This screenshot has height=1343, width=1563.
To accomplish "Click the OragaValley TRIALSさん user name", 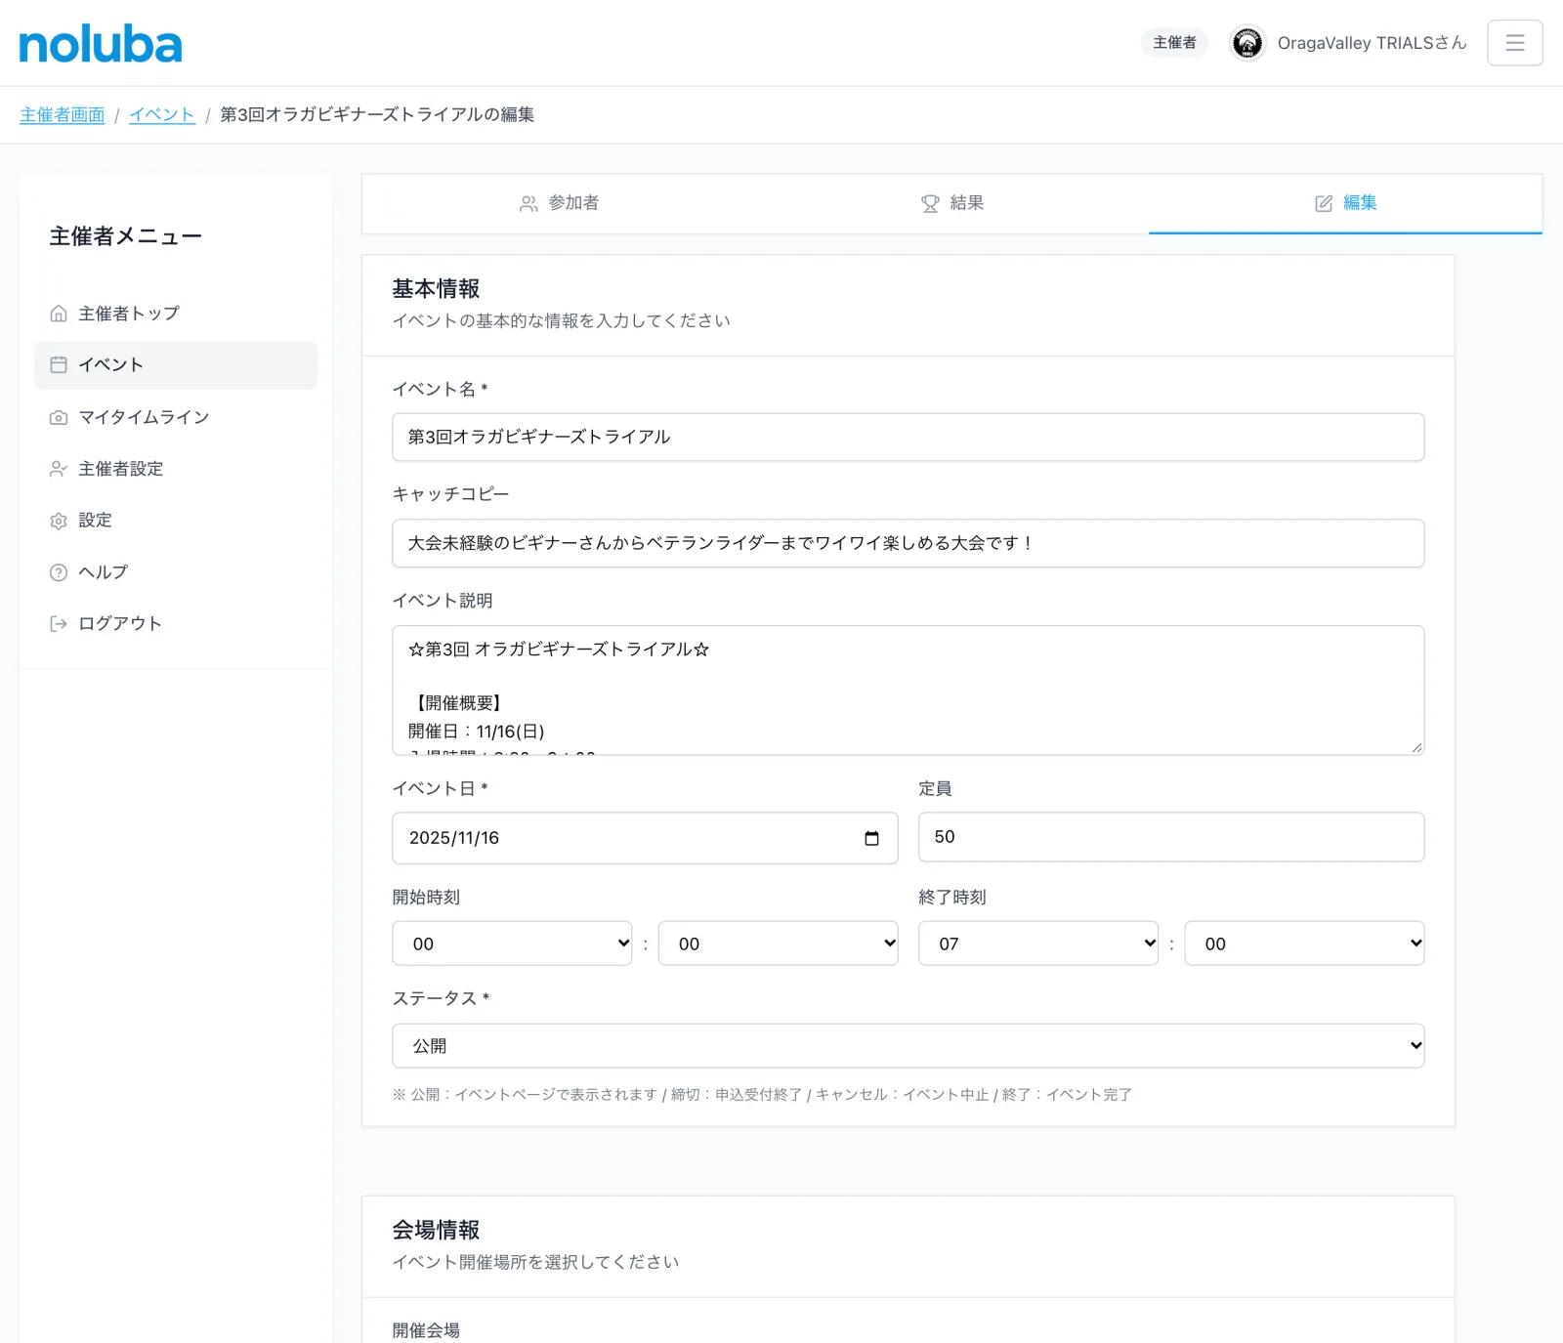I will (x=1372, y=43).
